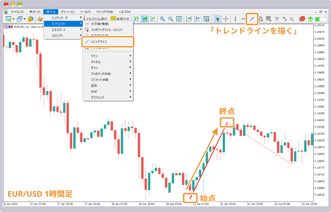Click the trend line end point on chart
Image resolution: width=331 pixels, height=212 pixels.
[227, 123]
